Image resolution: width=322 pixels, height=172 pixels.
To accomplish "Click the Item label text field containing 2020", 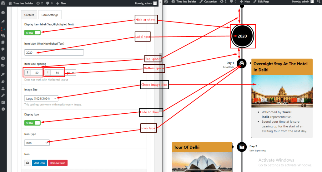I will (54, 52).
